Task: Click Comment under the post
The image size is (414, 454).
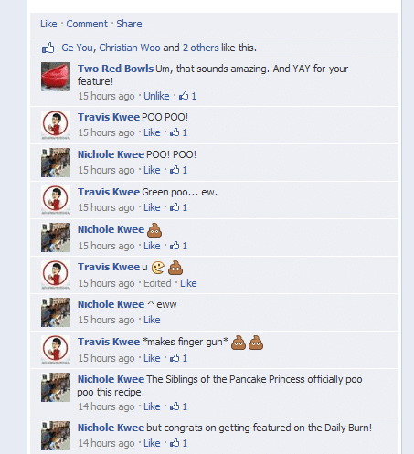Action: pyautogui.click(x=87, y=24)
